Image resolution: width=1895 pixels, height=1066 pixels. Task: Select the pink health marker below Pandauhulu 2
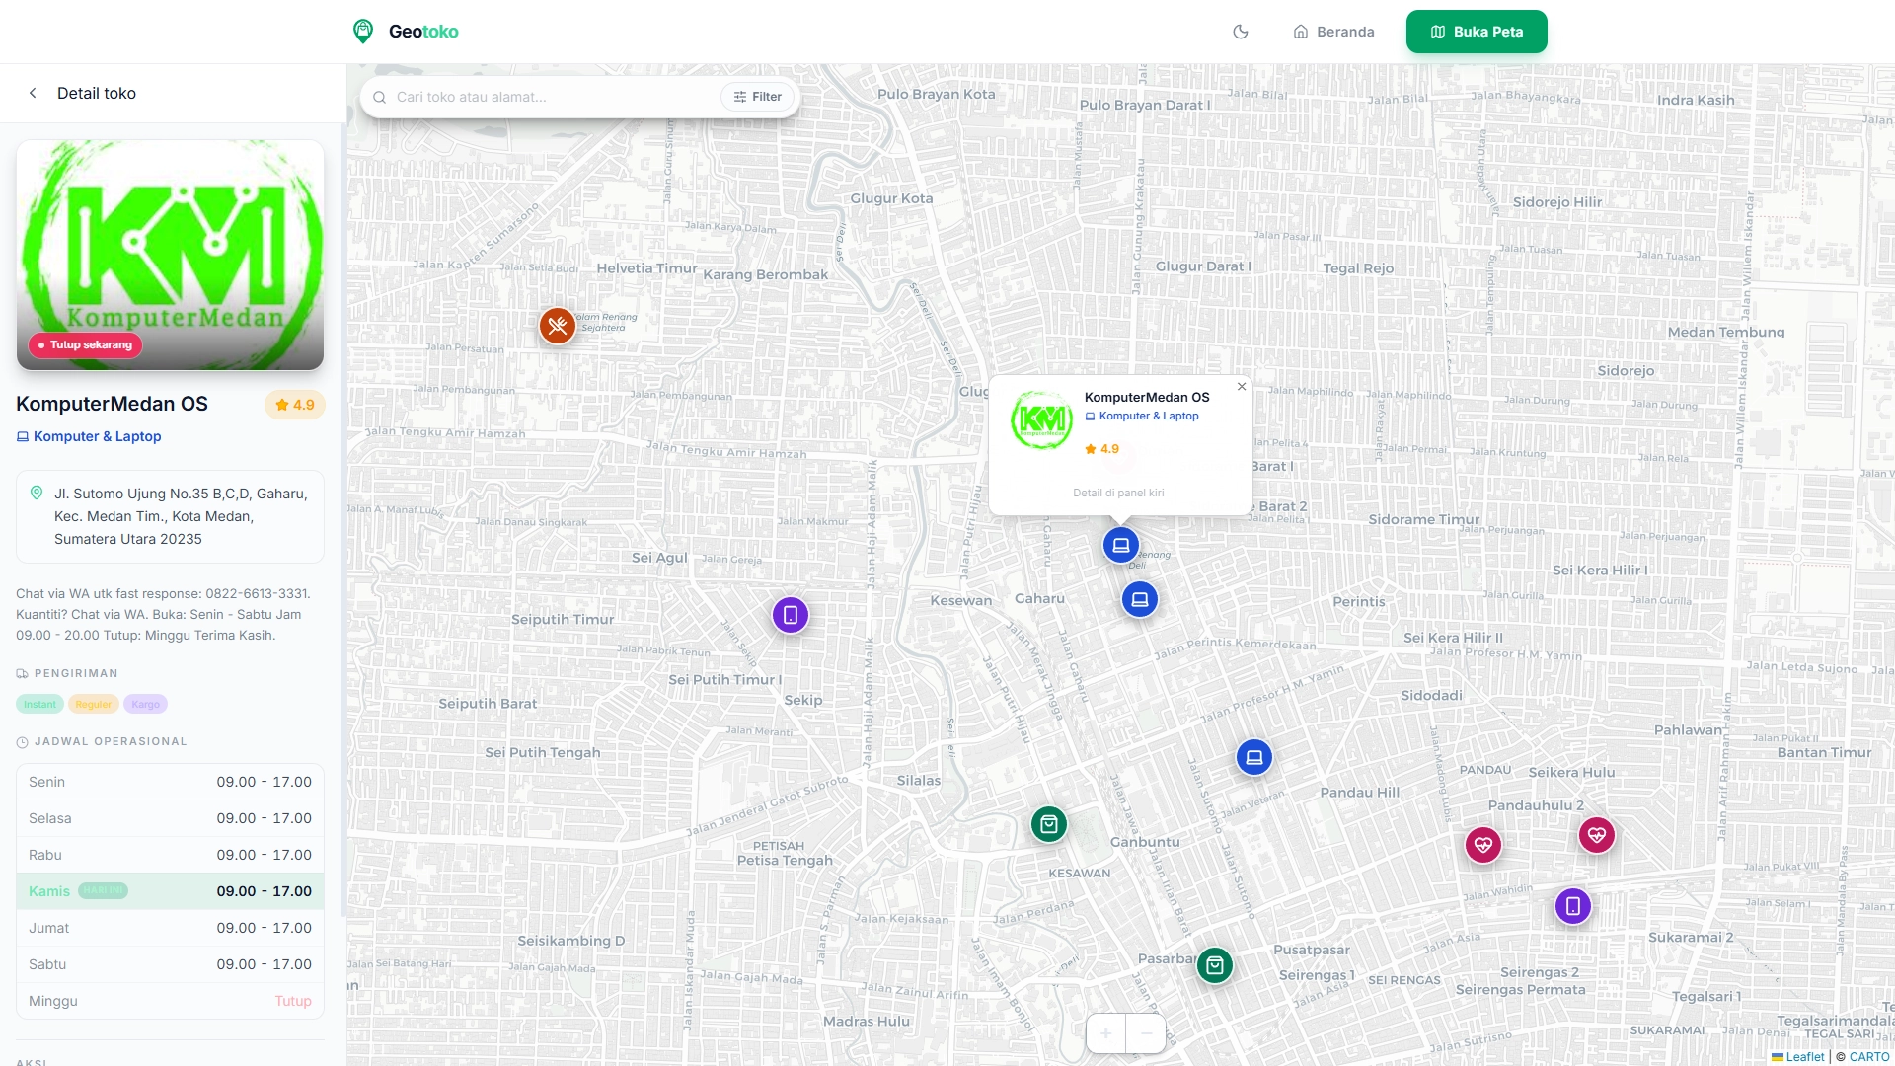(x=1483, y=844)
